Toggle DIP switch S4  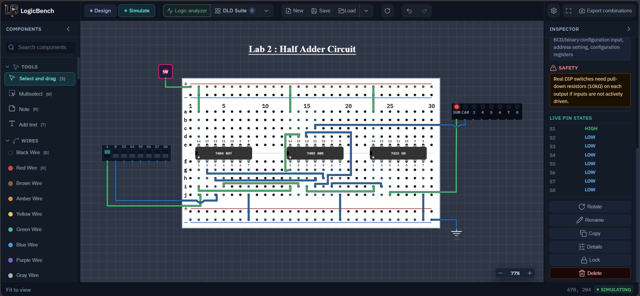tap(132, 154)
